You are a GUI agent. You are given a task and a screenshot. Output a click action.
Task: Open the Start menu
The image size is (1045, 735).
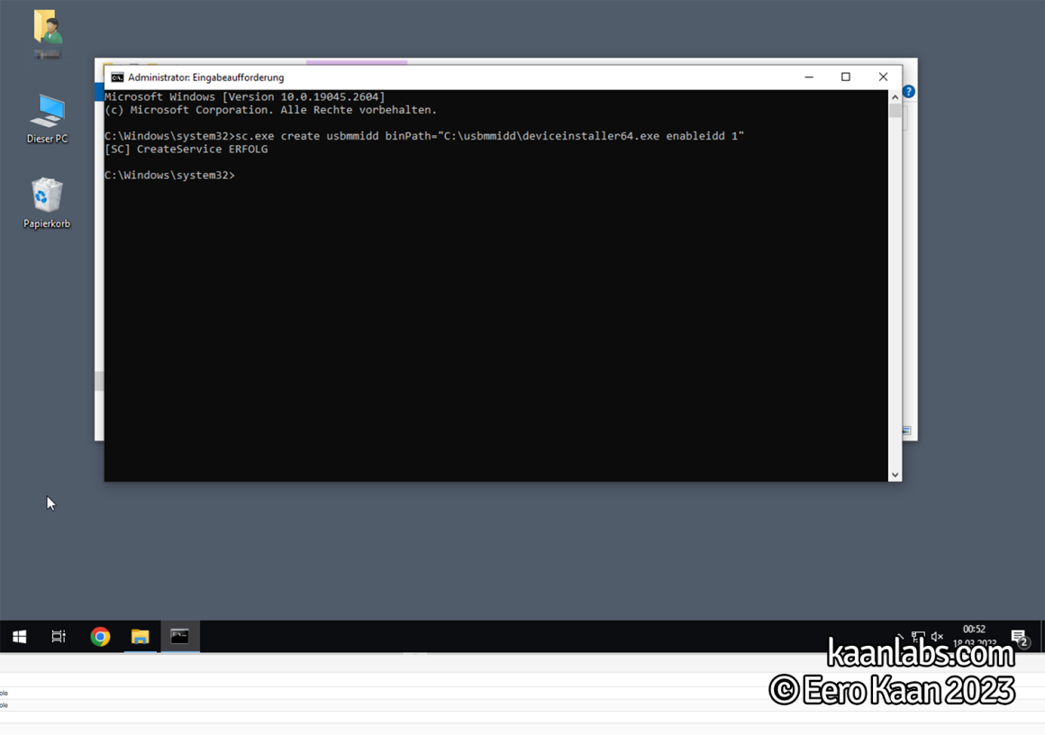pos(19,637)
